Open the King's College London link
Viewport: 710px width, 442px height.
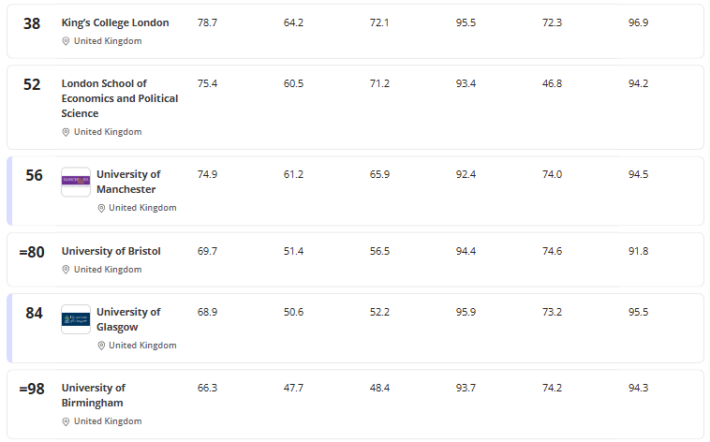tap(115, 22)
